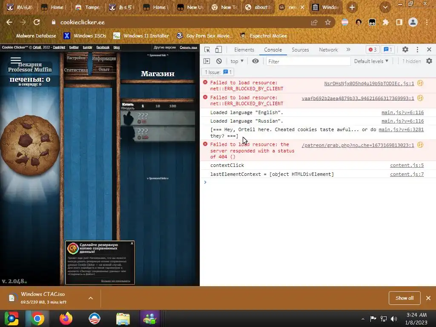Focus the console Filter input field
436x327 pixels.
pos(308,61)
